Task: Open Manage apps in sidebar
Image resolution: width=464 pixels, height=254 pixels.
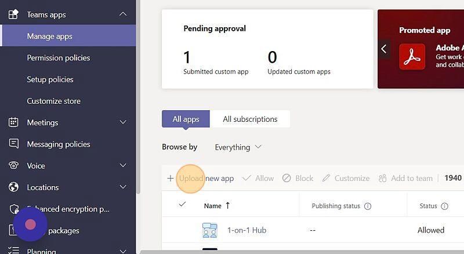Action: [x=68, y=36]
